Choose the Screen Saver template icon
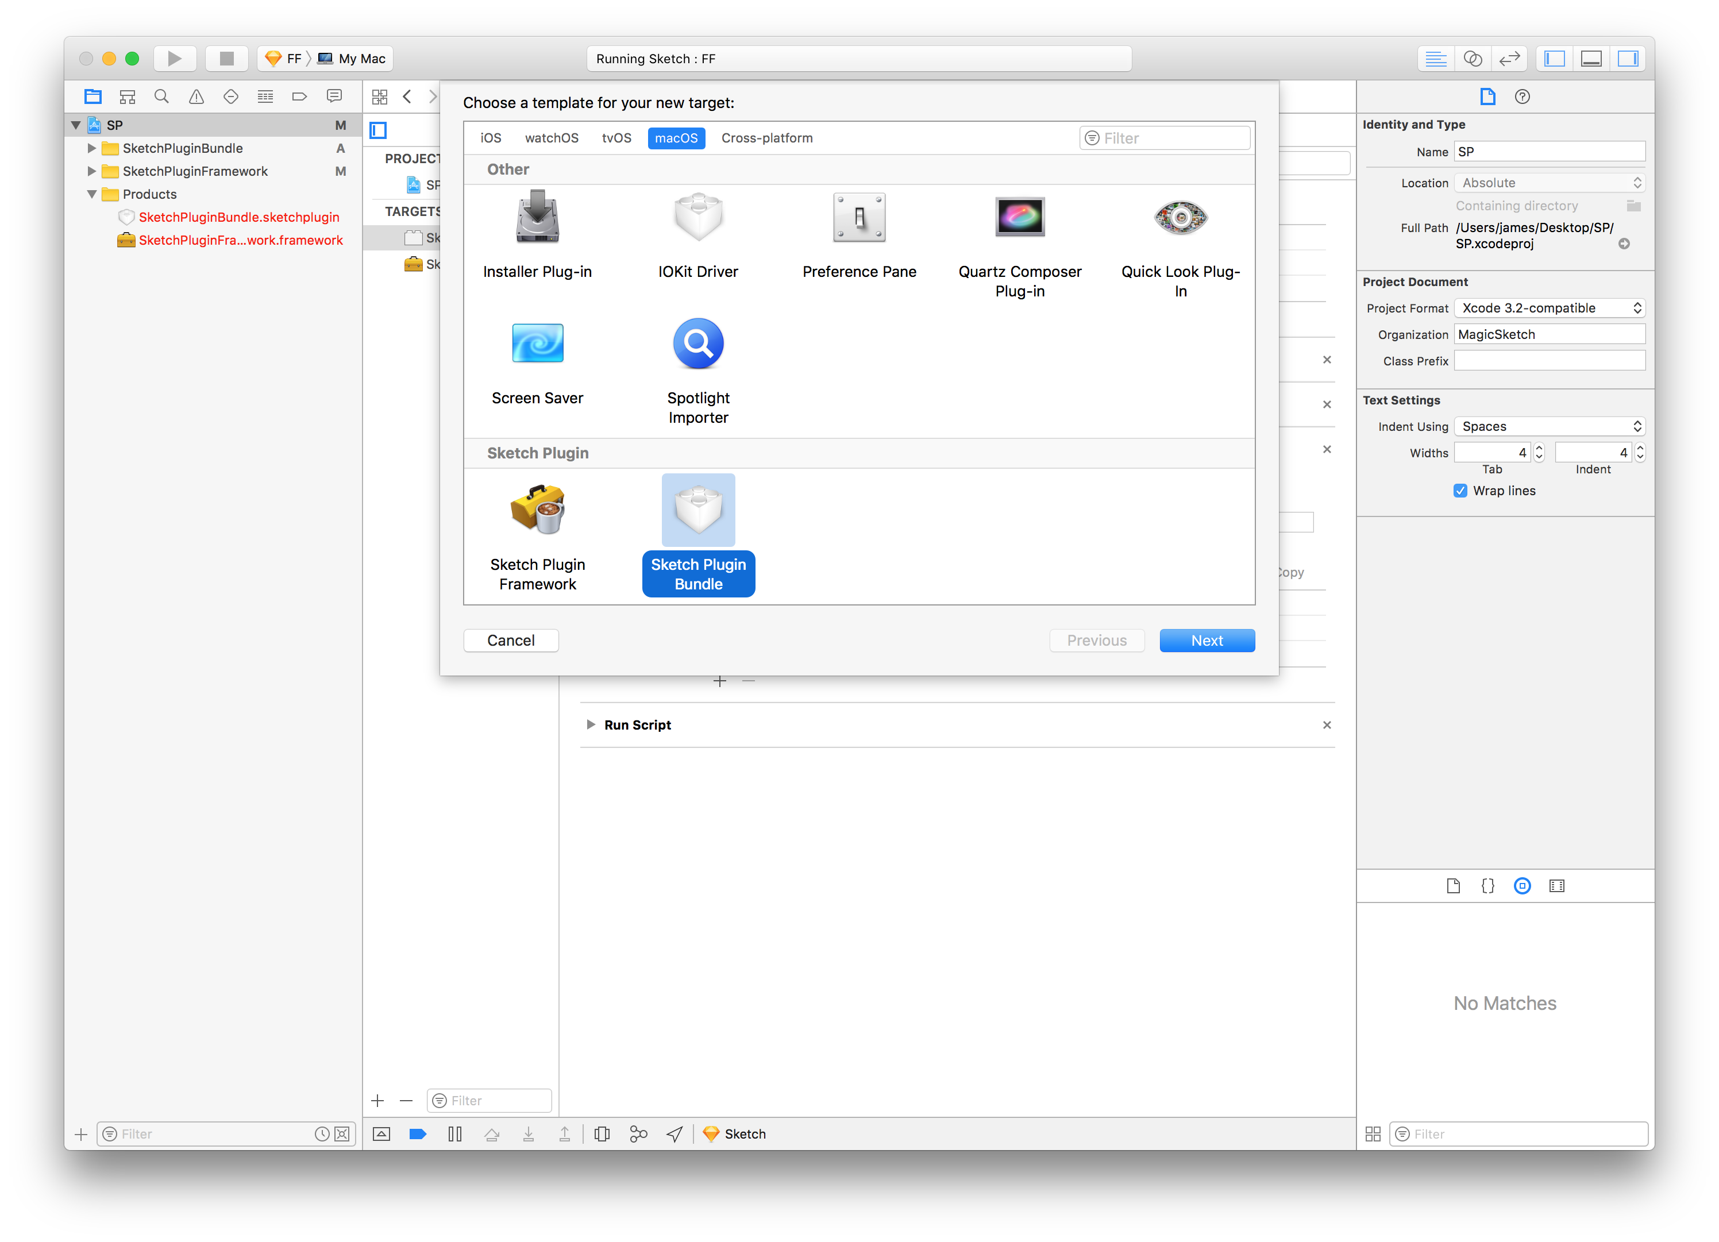The width and height of the screenshot is (1719, 1242). point(537,344)
